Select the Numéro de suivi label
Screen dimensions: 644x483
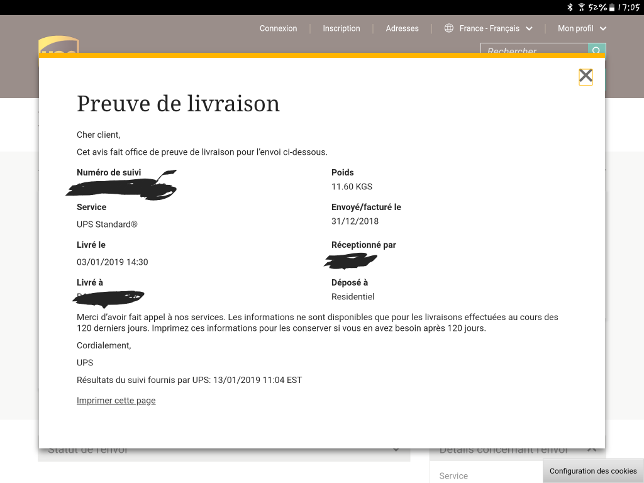(109, 172)
